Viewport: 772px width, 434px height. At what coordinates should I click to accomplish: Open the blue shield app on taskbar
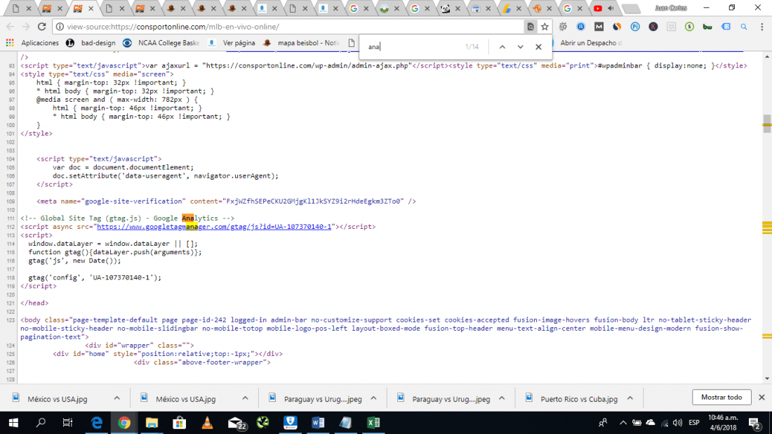click(x=291, y=423)
